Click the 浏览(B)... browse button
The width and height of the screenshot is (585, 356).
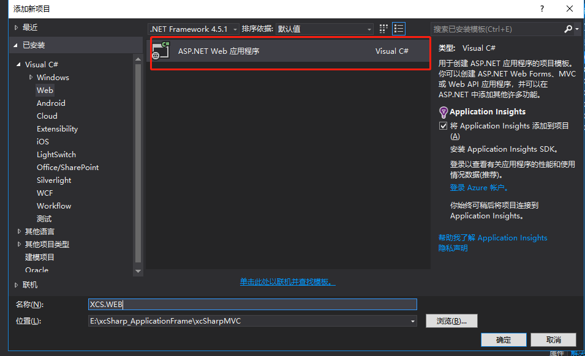coord(451,321)
